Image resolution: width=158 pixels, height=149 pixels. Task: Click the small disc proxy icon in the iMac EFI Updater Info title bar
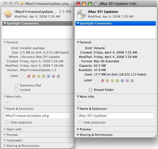pos(97,4)
